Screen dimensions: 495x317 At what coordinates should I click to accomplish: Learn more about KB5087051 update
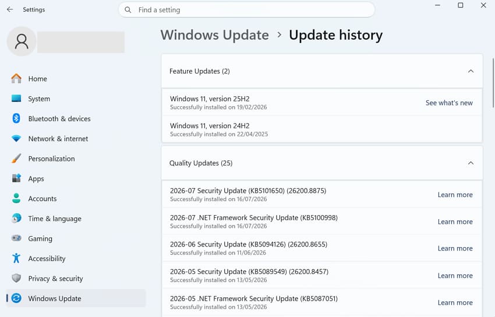click(455, 302)
